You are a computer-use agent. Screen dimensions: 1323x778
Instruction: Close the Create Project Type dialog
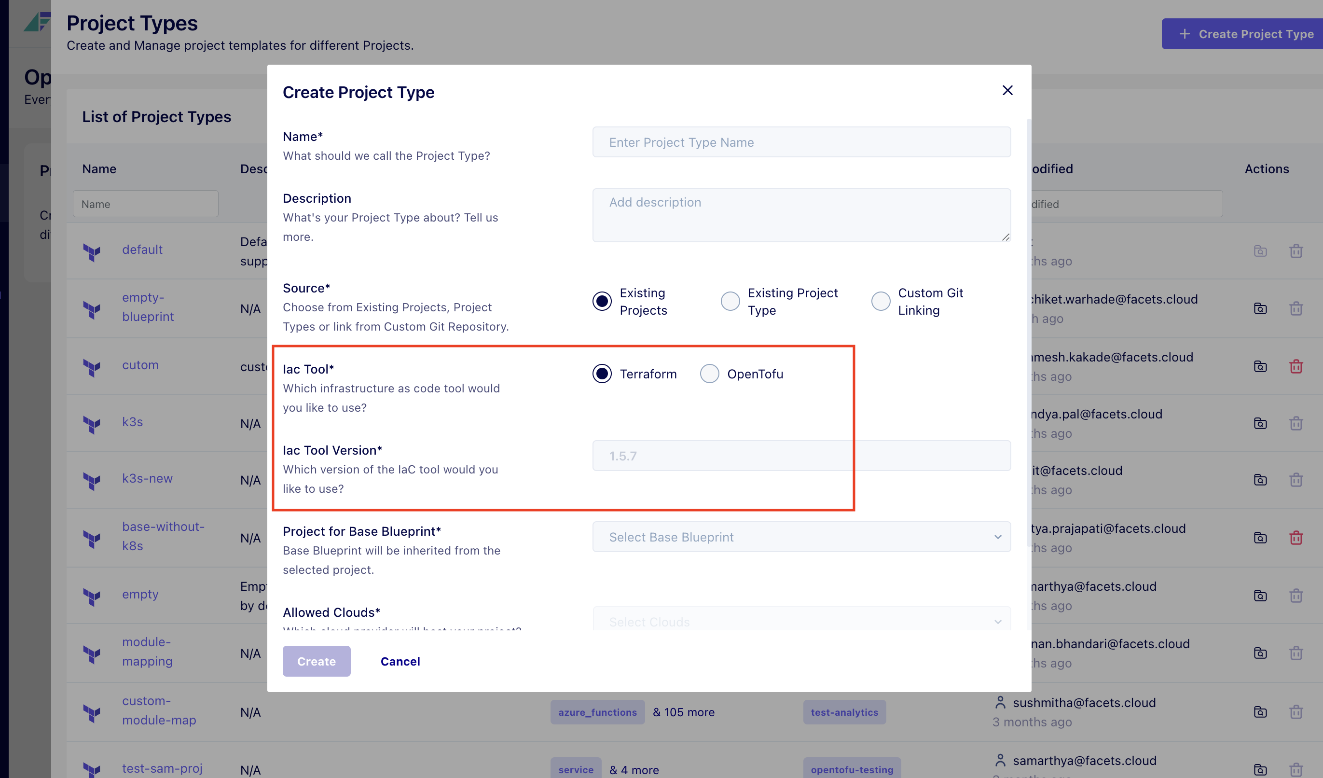click(x=1007, y=90)
